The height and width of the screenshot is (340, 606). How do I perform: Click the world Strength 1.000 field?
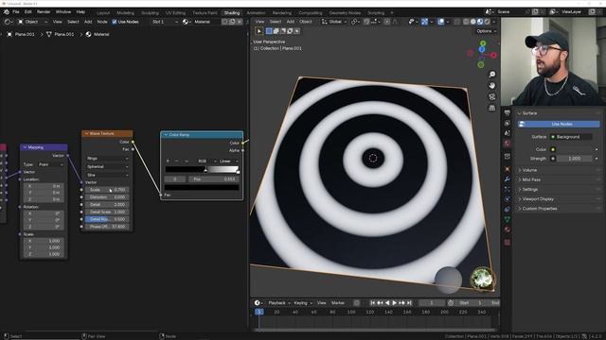[575, 159]
